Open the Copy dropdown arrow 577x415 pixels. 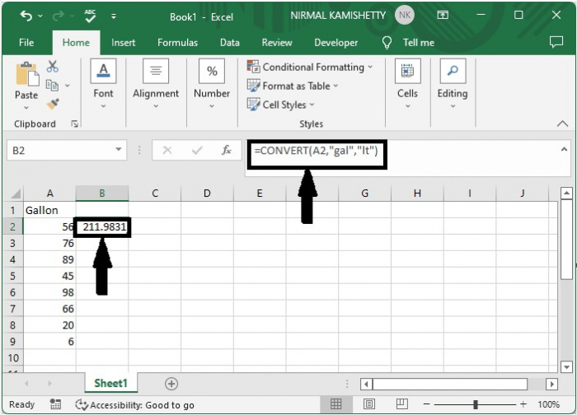tap(68, 86)
